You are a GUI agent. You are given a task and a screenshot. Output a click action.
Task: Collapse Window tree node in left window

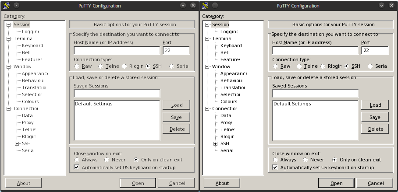point(9,66)
